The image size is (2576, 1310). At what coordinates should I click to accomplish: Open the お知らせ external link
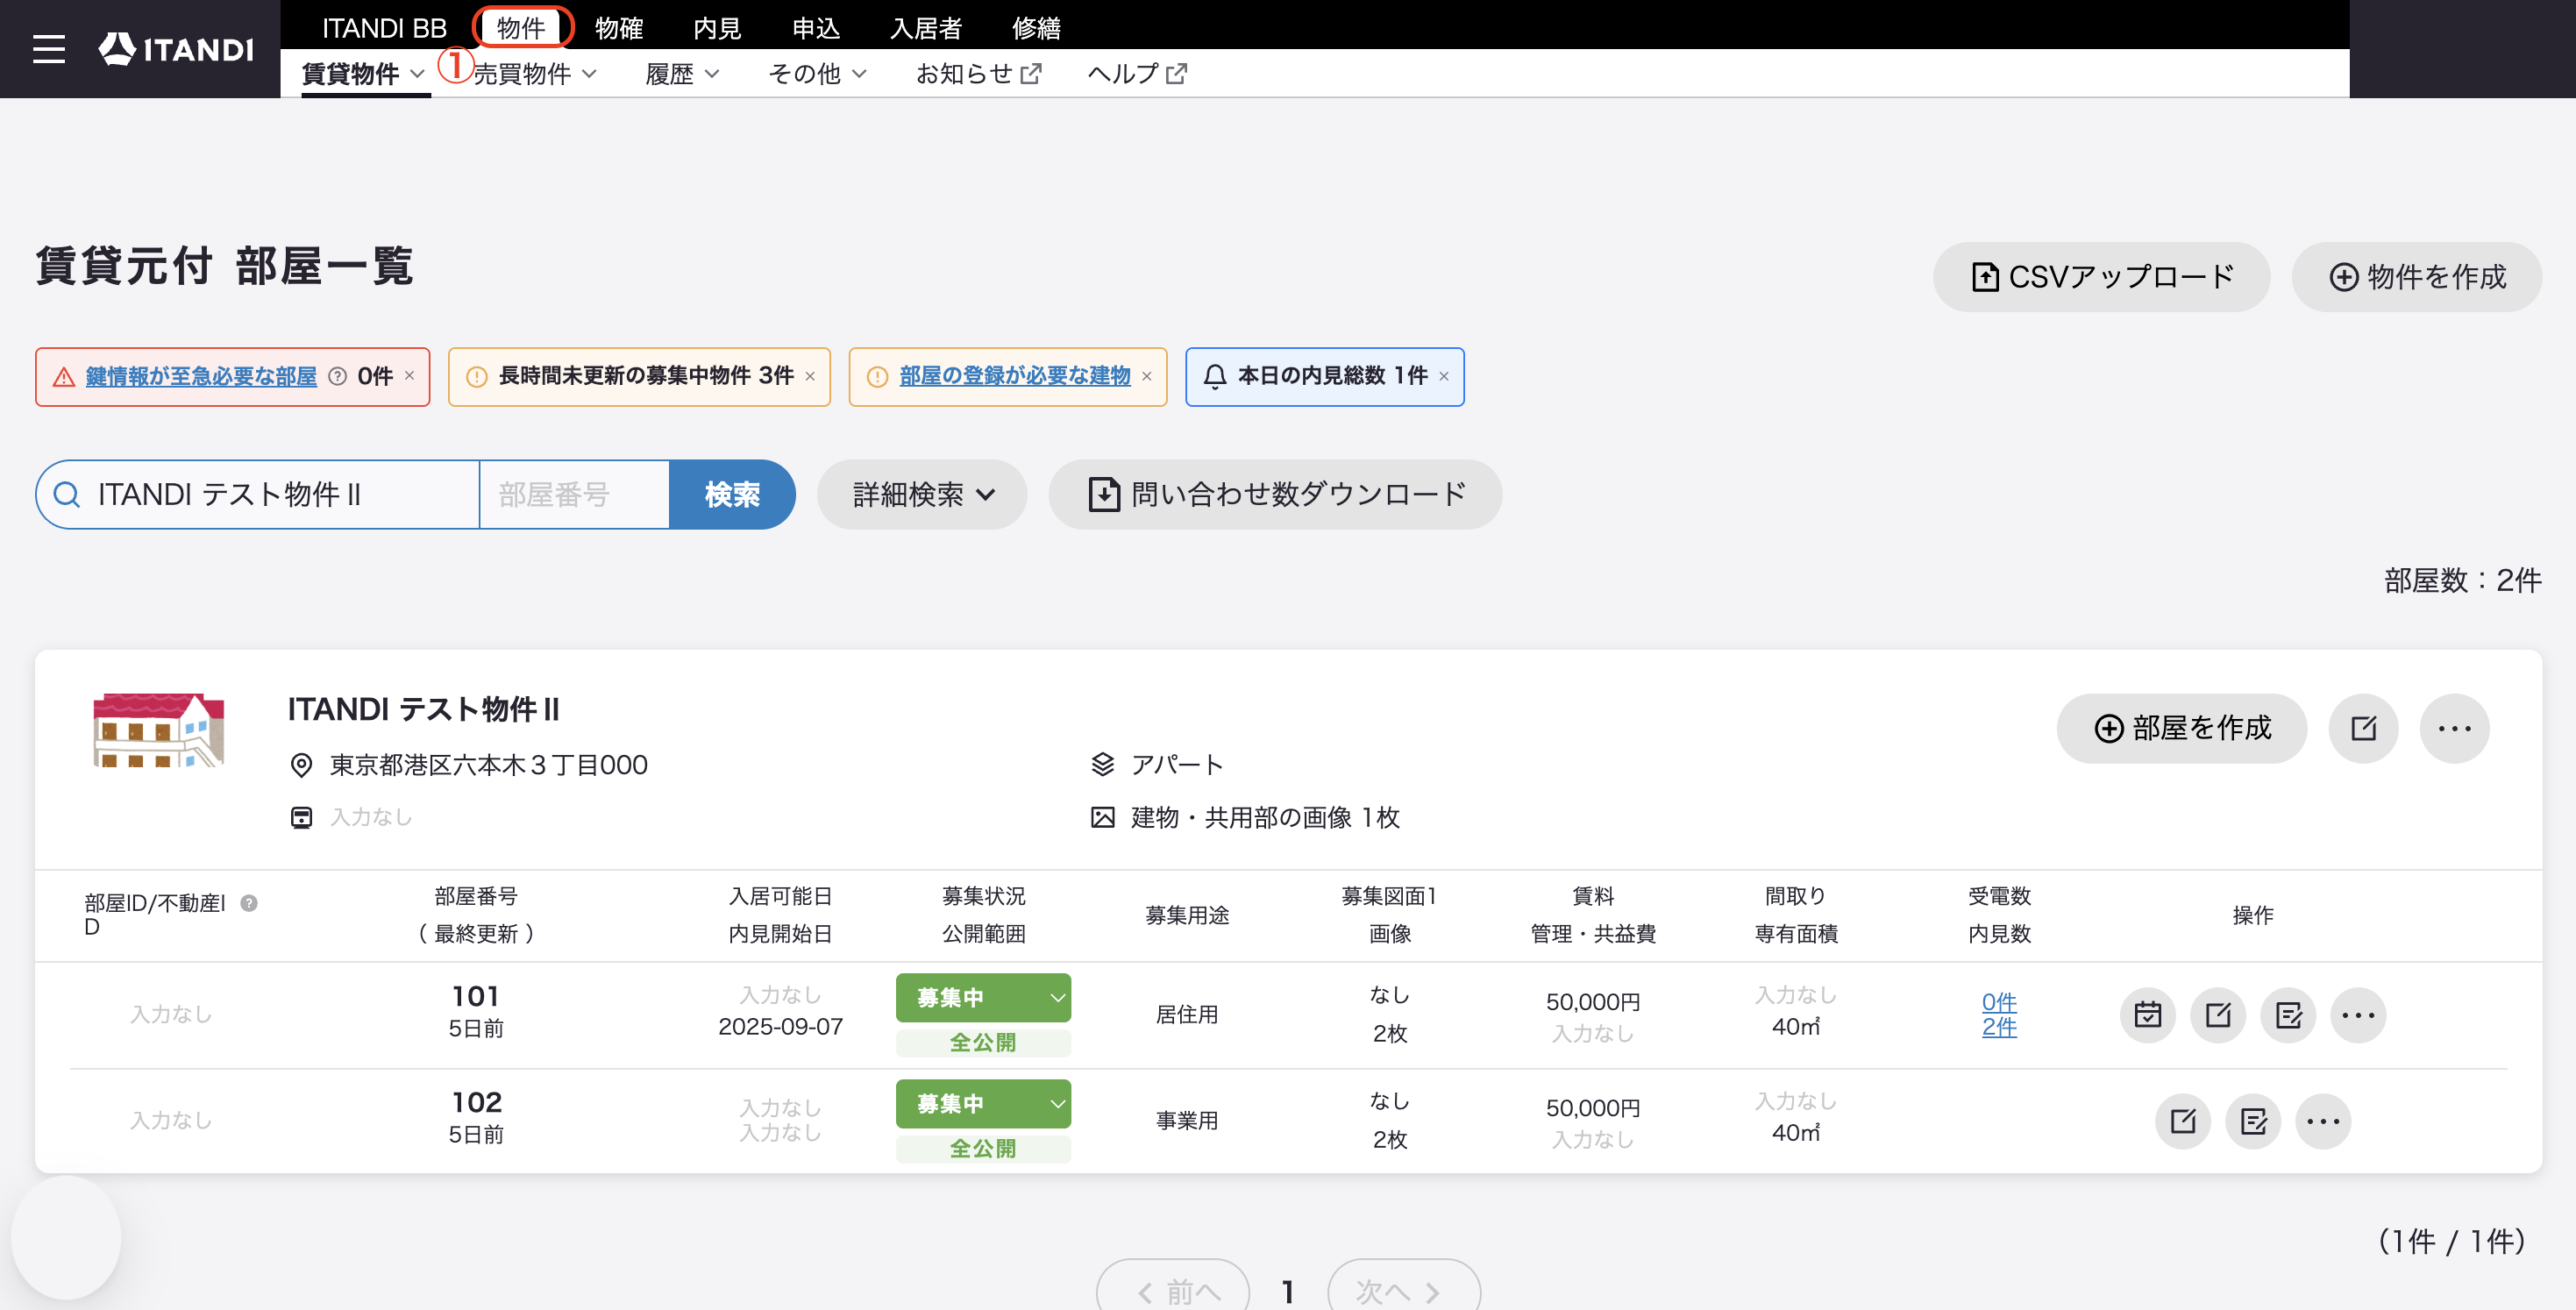click(979, 74)
